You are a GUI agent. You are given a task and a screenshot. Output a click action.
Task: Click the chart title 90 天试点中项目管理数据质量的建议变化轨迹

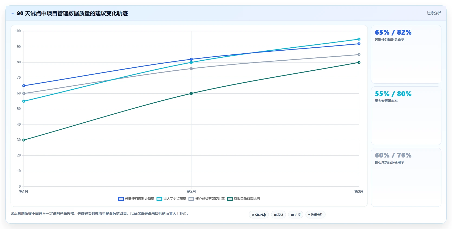[x=72, y=13]
